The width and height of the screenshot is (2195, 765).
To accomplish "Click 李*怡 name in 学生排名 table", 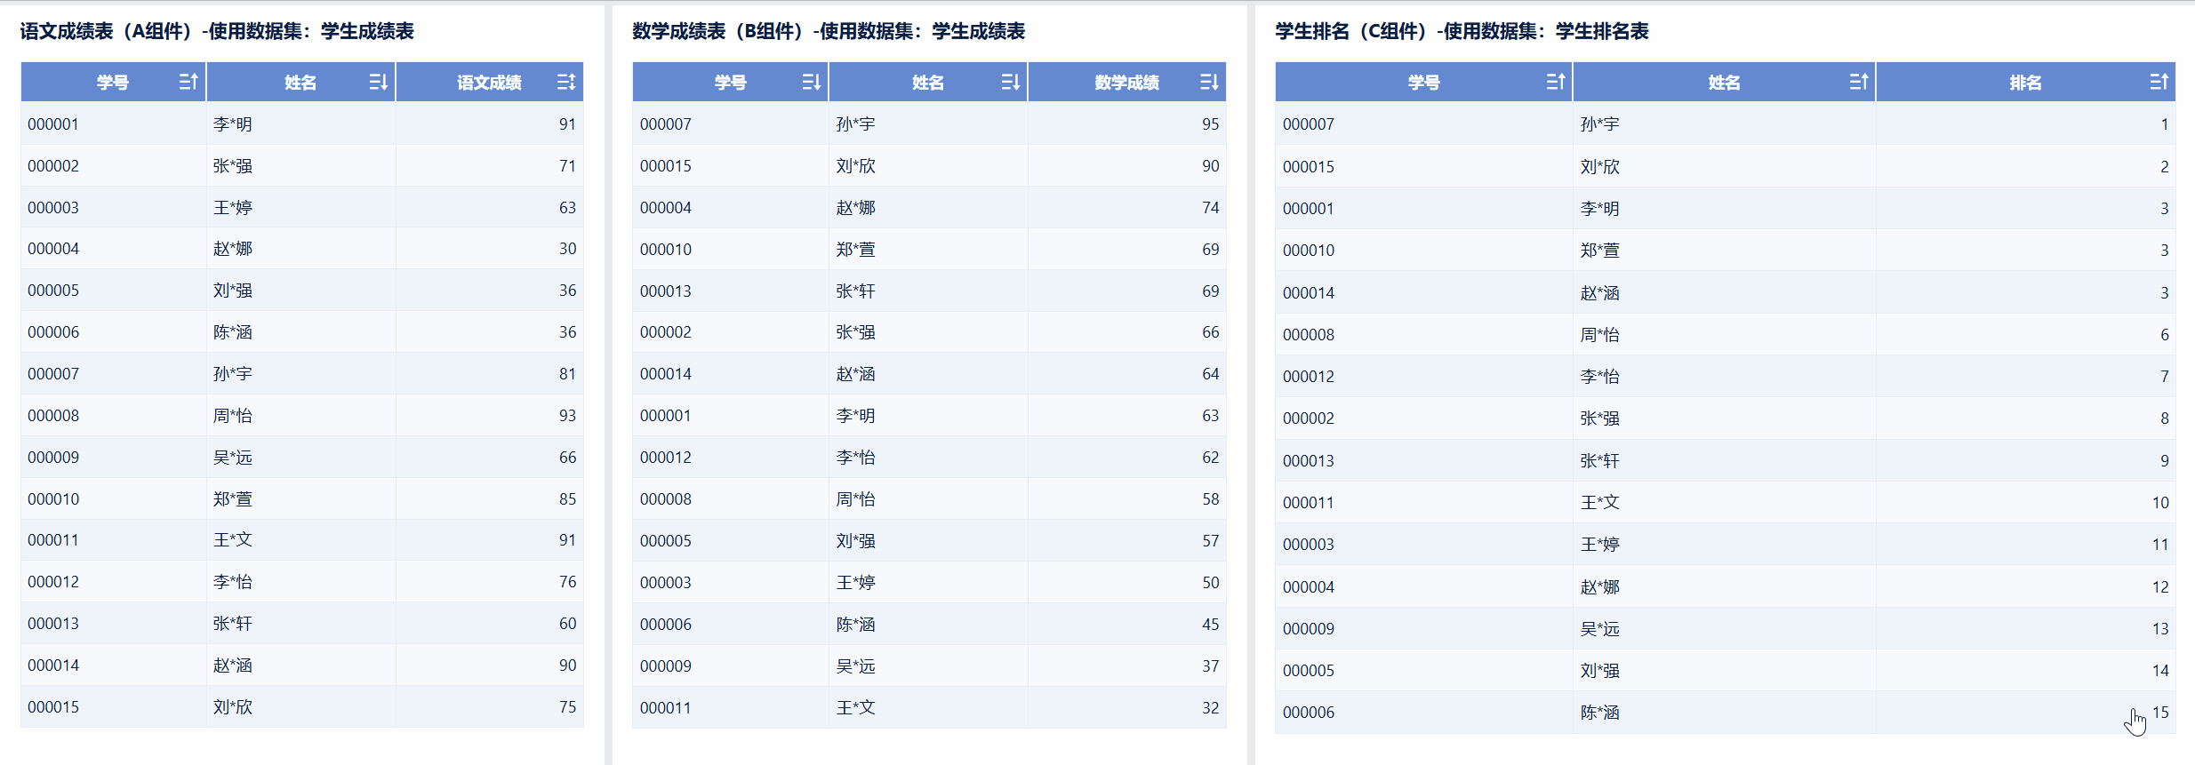I will [1600, 377].
